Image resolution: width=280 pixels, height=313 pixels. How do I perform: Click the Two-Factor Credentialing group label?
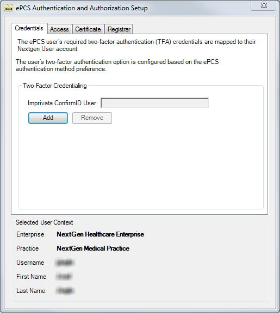(55, 86)
